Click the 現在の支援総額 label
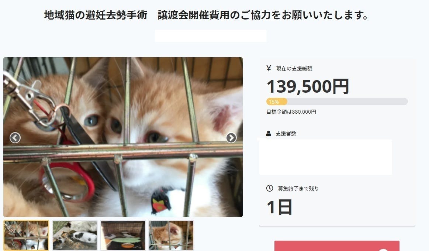 (x=294, y=69)
